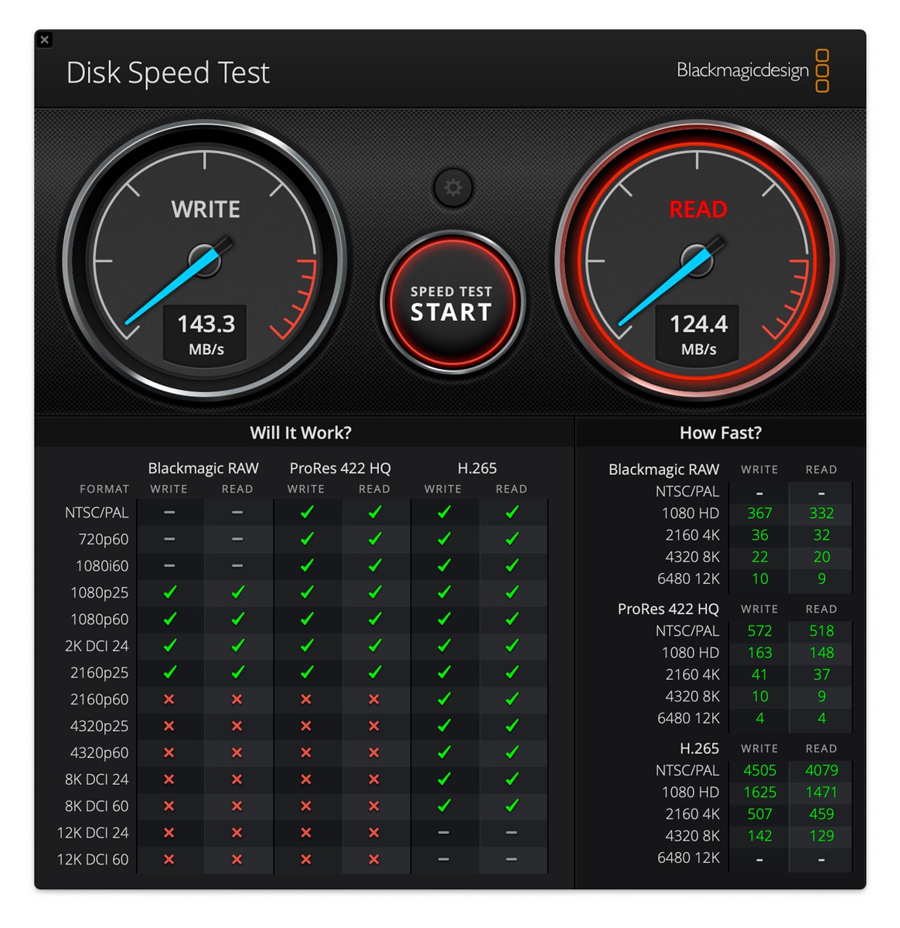
Task: Click Blackmagic RAW read checkmark for 2160p25
Action: click(x=237, y=673)
